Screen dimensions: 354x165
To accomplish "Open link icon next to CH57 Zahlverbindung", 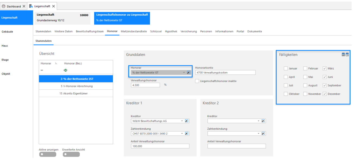I will (x=186, y=133).
